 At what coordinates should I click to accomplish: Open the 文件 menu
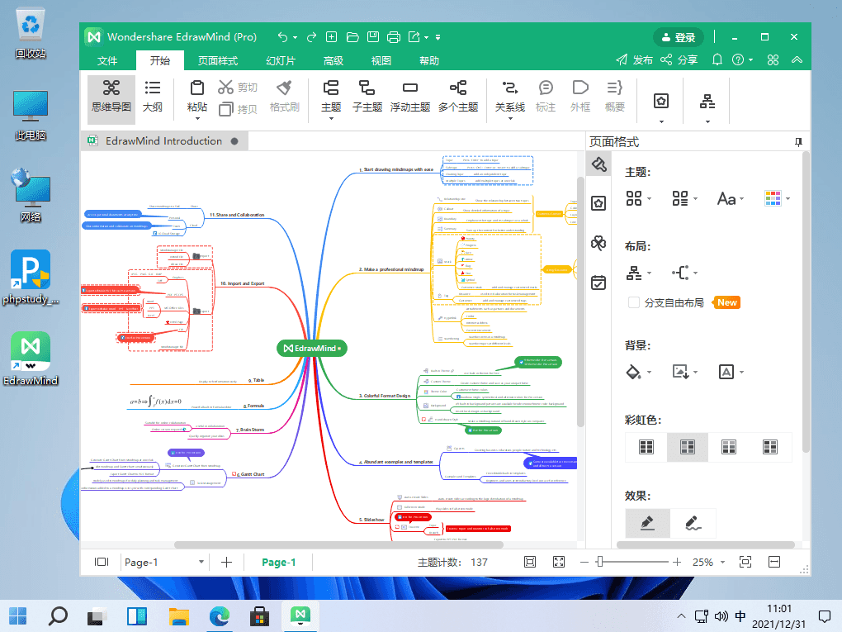tap(107, 61)
